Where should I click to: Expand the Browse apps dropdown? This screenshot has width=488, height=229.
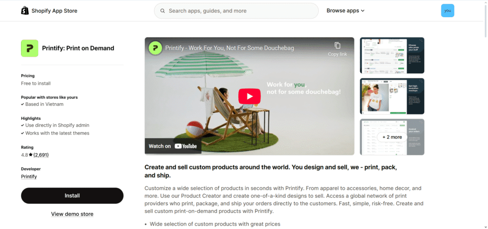[346, 10]
